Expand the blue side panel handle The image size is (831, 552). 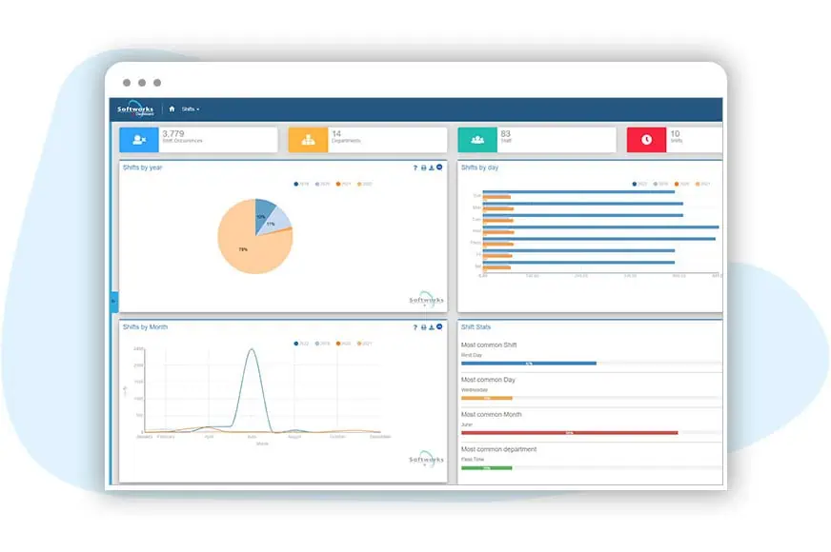tap(113, 301)
